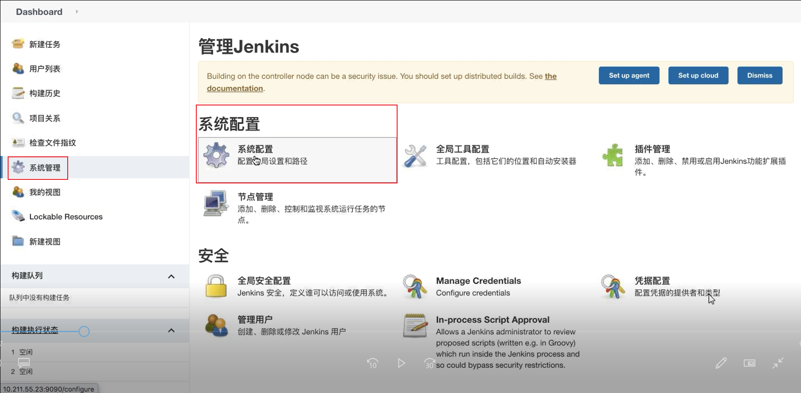Click the 新建视图 folder icon
Image resolution: width=801 pixels, height=393 pixels.
click(x=18, y=241)
